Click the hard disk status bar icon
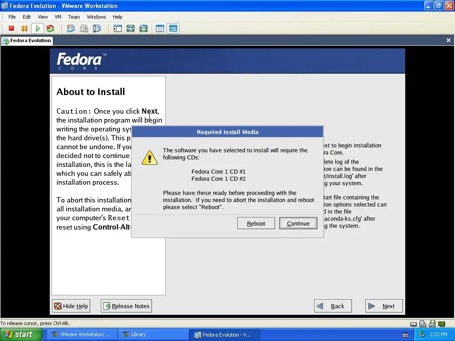The width and height of the screenshot is (455, 341). 414,324
